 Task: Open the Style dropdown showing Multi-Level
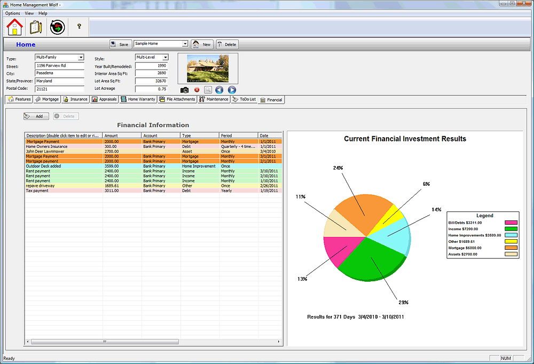(x=165, y=58)
